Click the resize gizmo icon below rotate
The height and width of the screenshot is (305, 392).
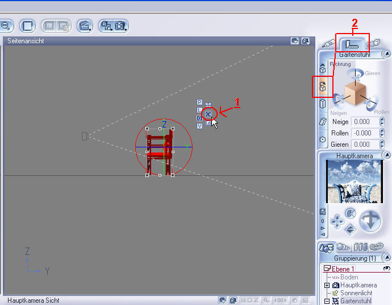point(208,123)
